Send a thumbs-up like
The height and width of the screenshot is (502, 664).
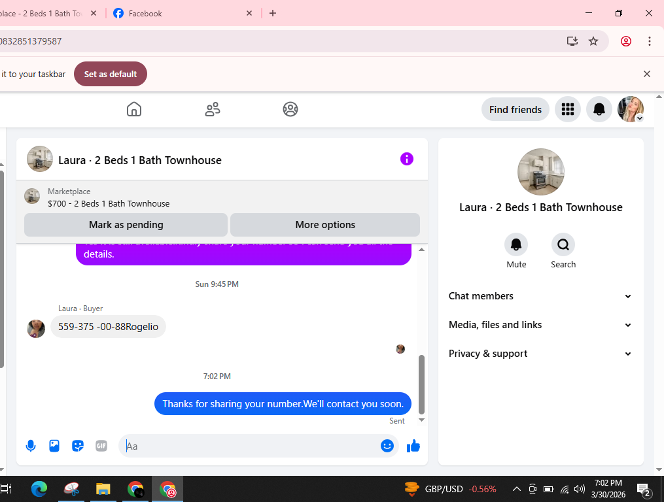click(413, 446)
